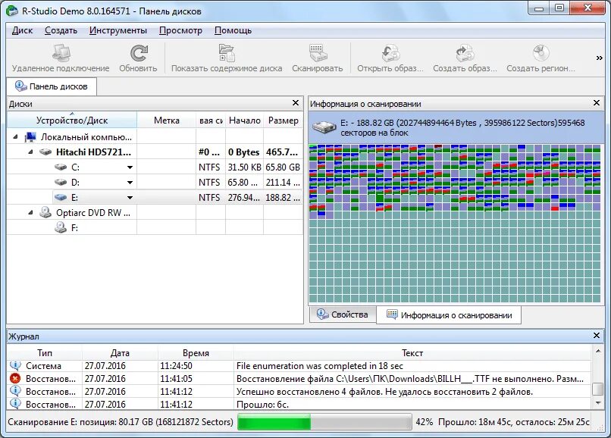611x438 pixels.
Task: Click the R-Studio application icon in title bar
Action: 12,11
